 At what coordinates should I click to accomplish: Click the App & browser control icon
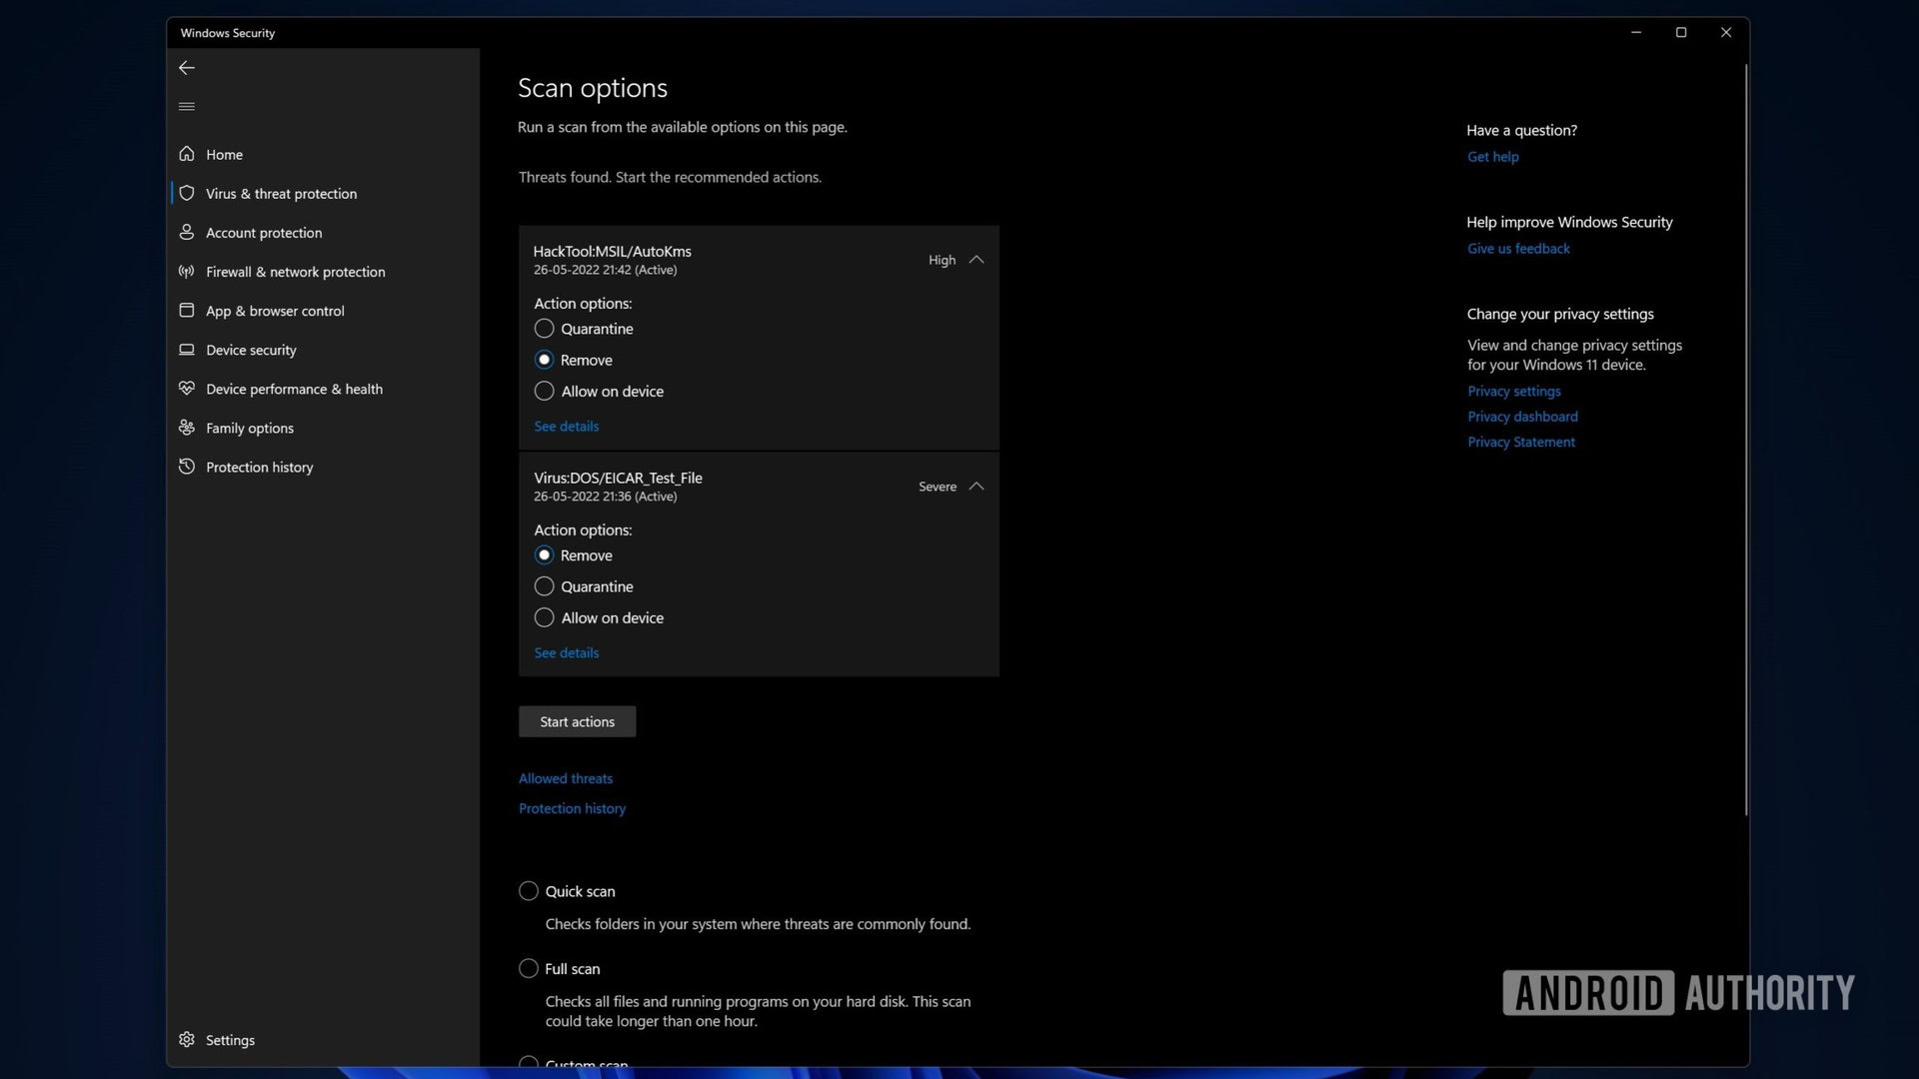coord(186,310)
